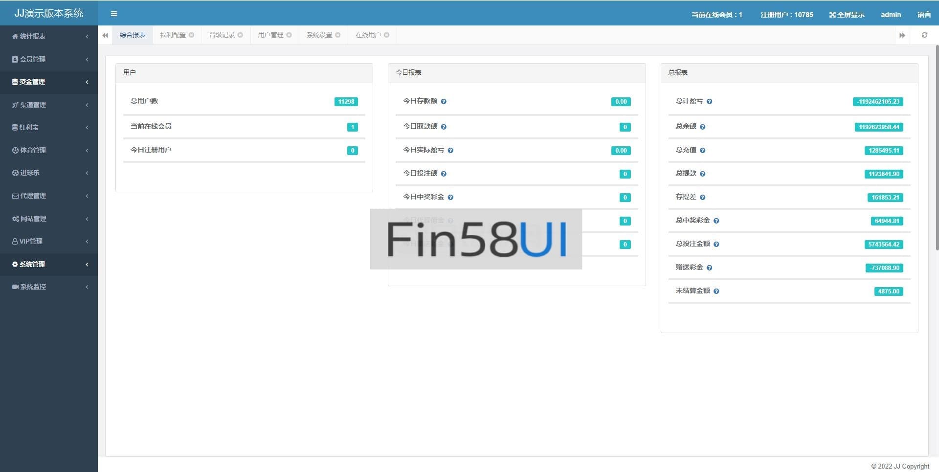This screenshot has height=472, width=939.
Task: Click the vertical page scrollbar
Action: 937,147
